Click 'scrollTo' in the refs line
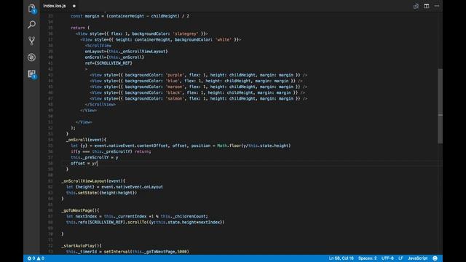 [x=137, y=222]
